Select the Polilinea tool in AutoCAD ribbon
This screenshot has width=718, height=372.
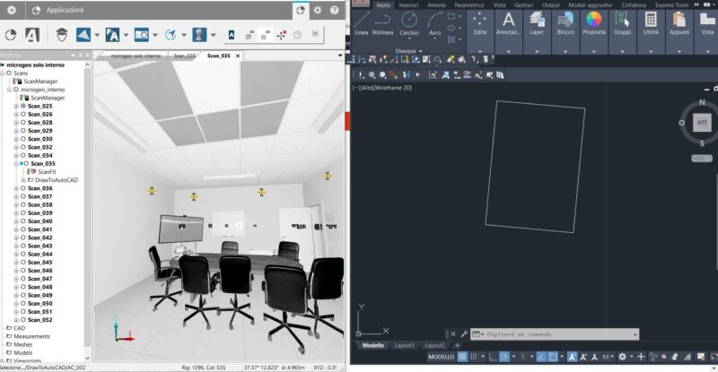tap(382, 24)
